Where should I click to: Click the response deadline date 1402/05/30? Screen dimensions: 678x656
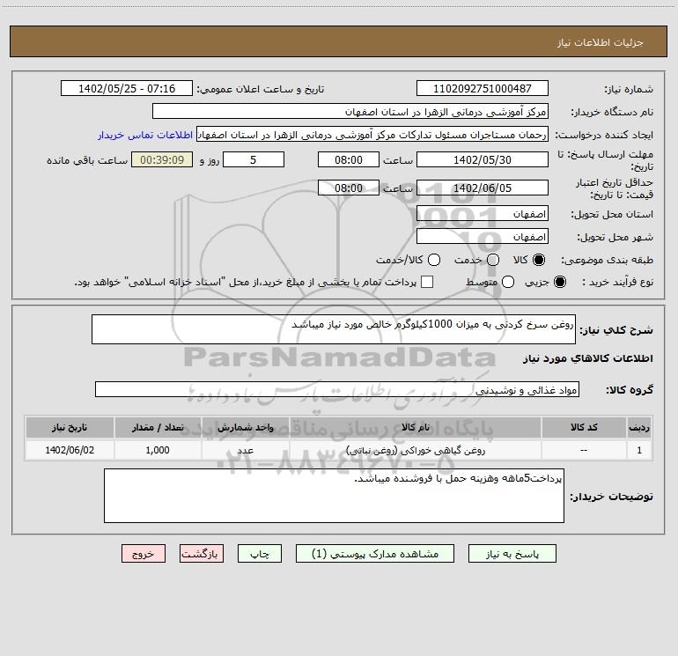(x=483, y=159)
